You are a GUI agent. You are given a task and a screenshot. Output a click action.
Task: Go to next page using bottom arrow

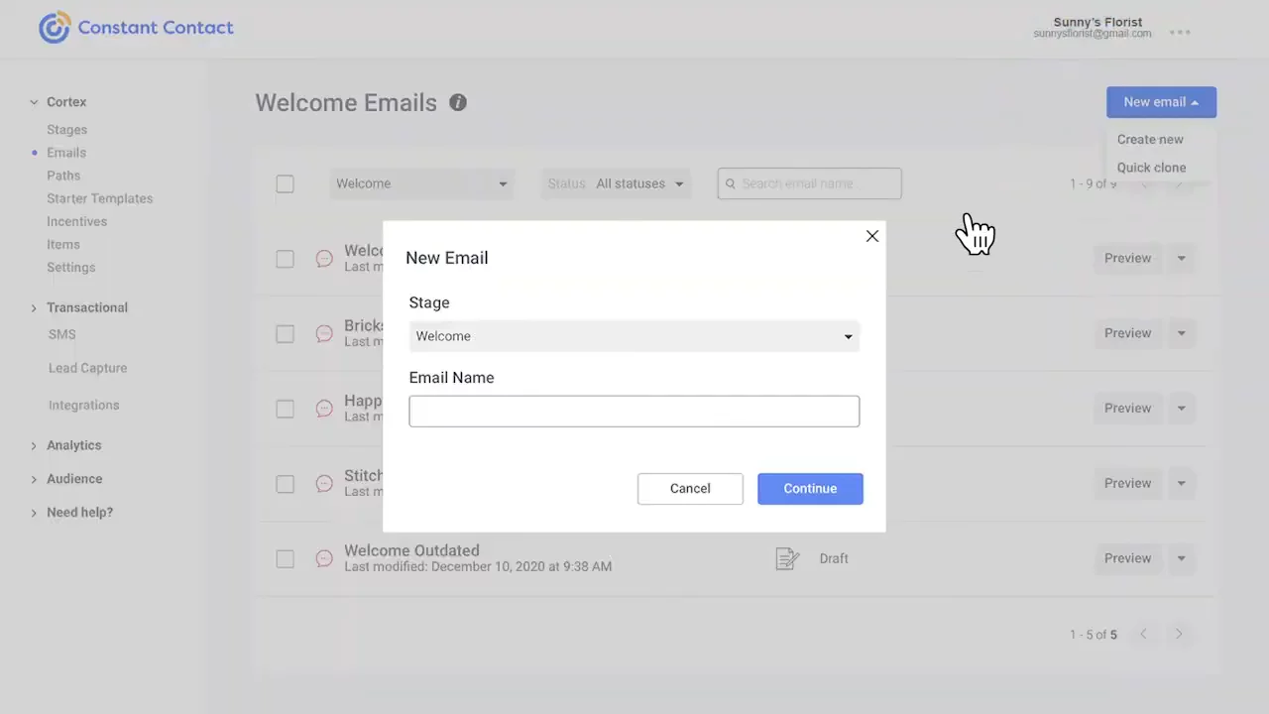click(1179, 635)
